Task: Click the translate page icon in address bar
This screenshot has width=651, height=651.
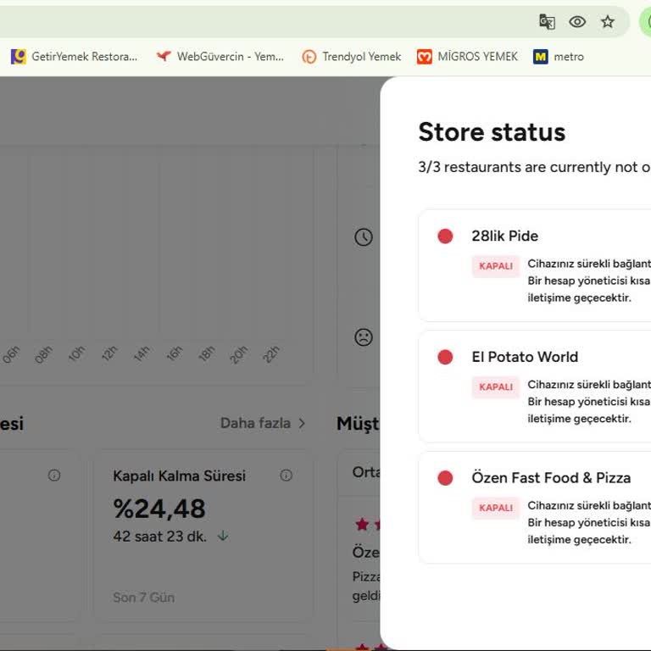Action: point(547,22)
